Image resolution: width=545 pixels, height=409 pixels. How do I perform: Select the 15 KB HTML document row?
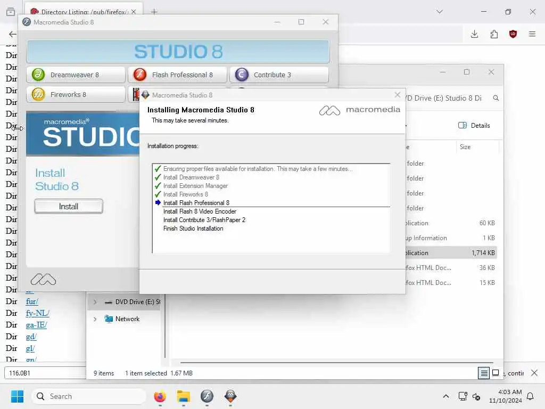click(451, 283)
